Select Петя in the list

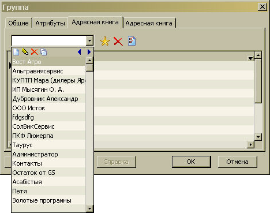[x=48, y=191]
